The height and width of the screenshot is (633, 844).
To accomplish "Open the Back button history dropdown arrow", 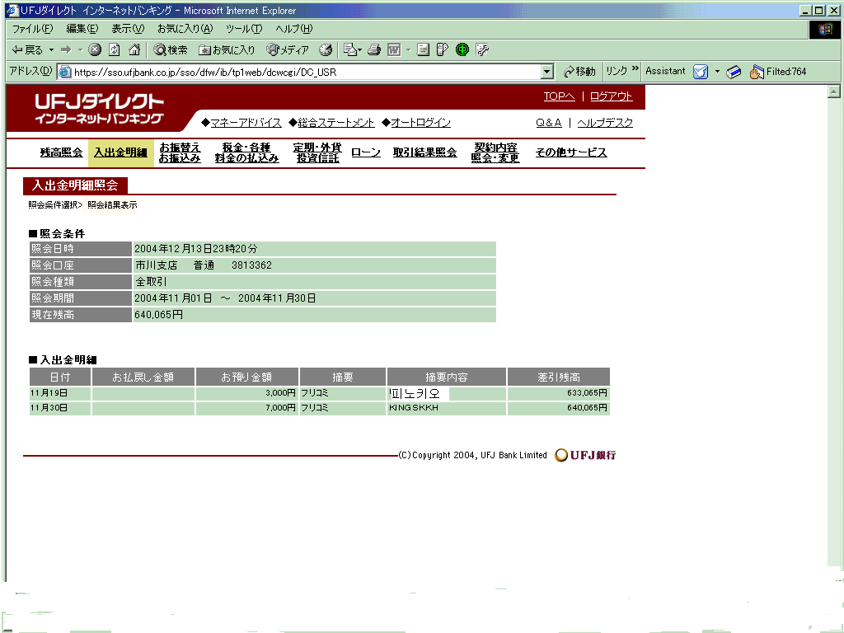I will [x=50, y=50].
